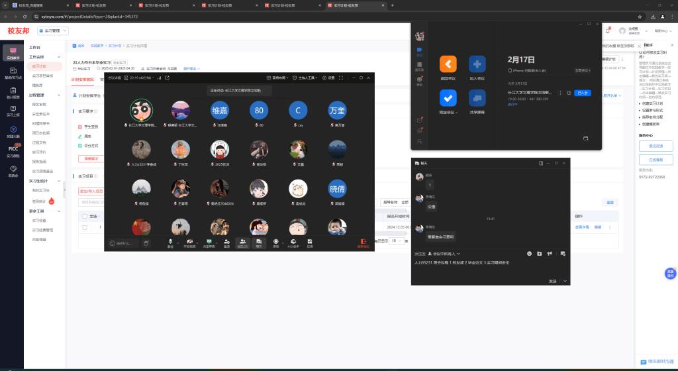Image resolution: width=678 pixels, height=371 pixels.
Task: Click the red leave meeting icon
Action: point(363,242)
